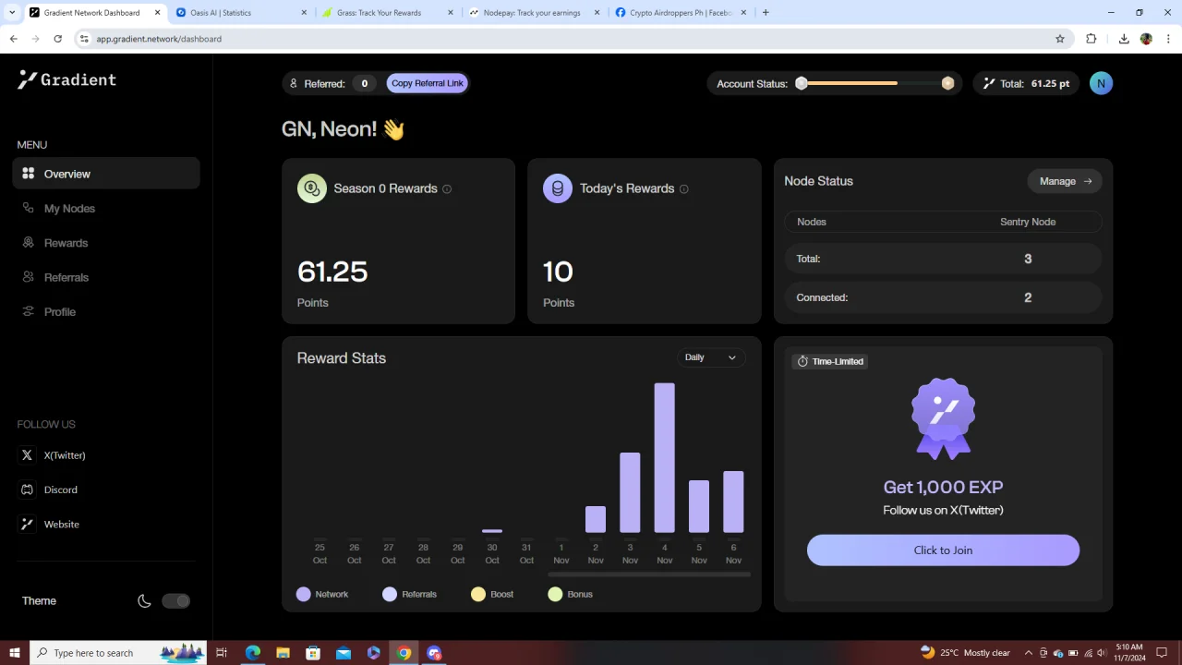Go back to the previous page
The height and width of the screenshot is (665, 1182).
coord(13,39)
